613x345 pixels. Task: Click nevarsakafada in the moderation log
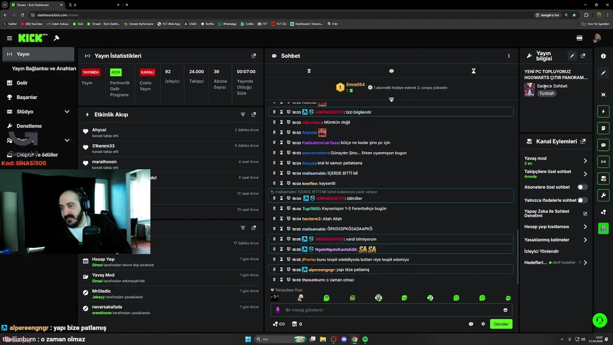[x=107, y=307]
